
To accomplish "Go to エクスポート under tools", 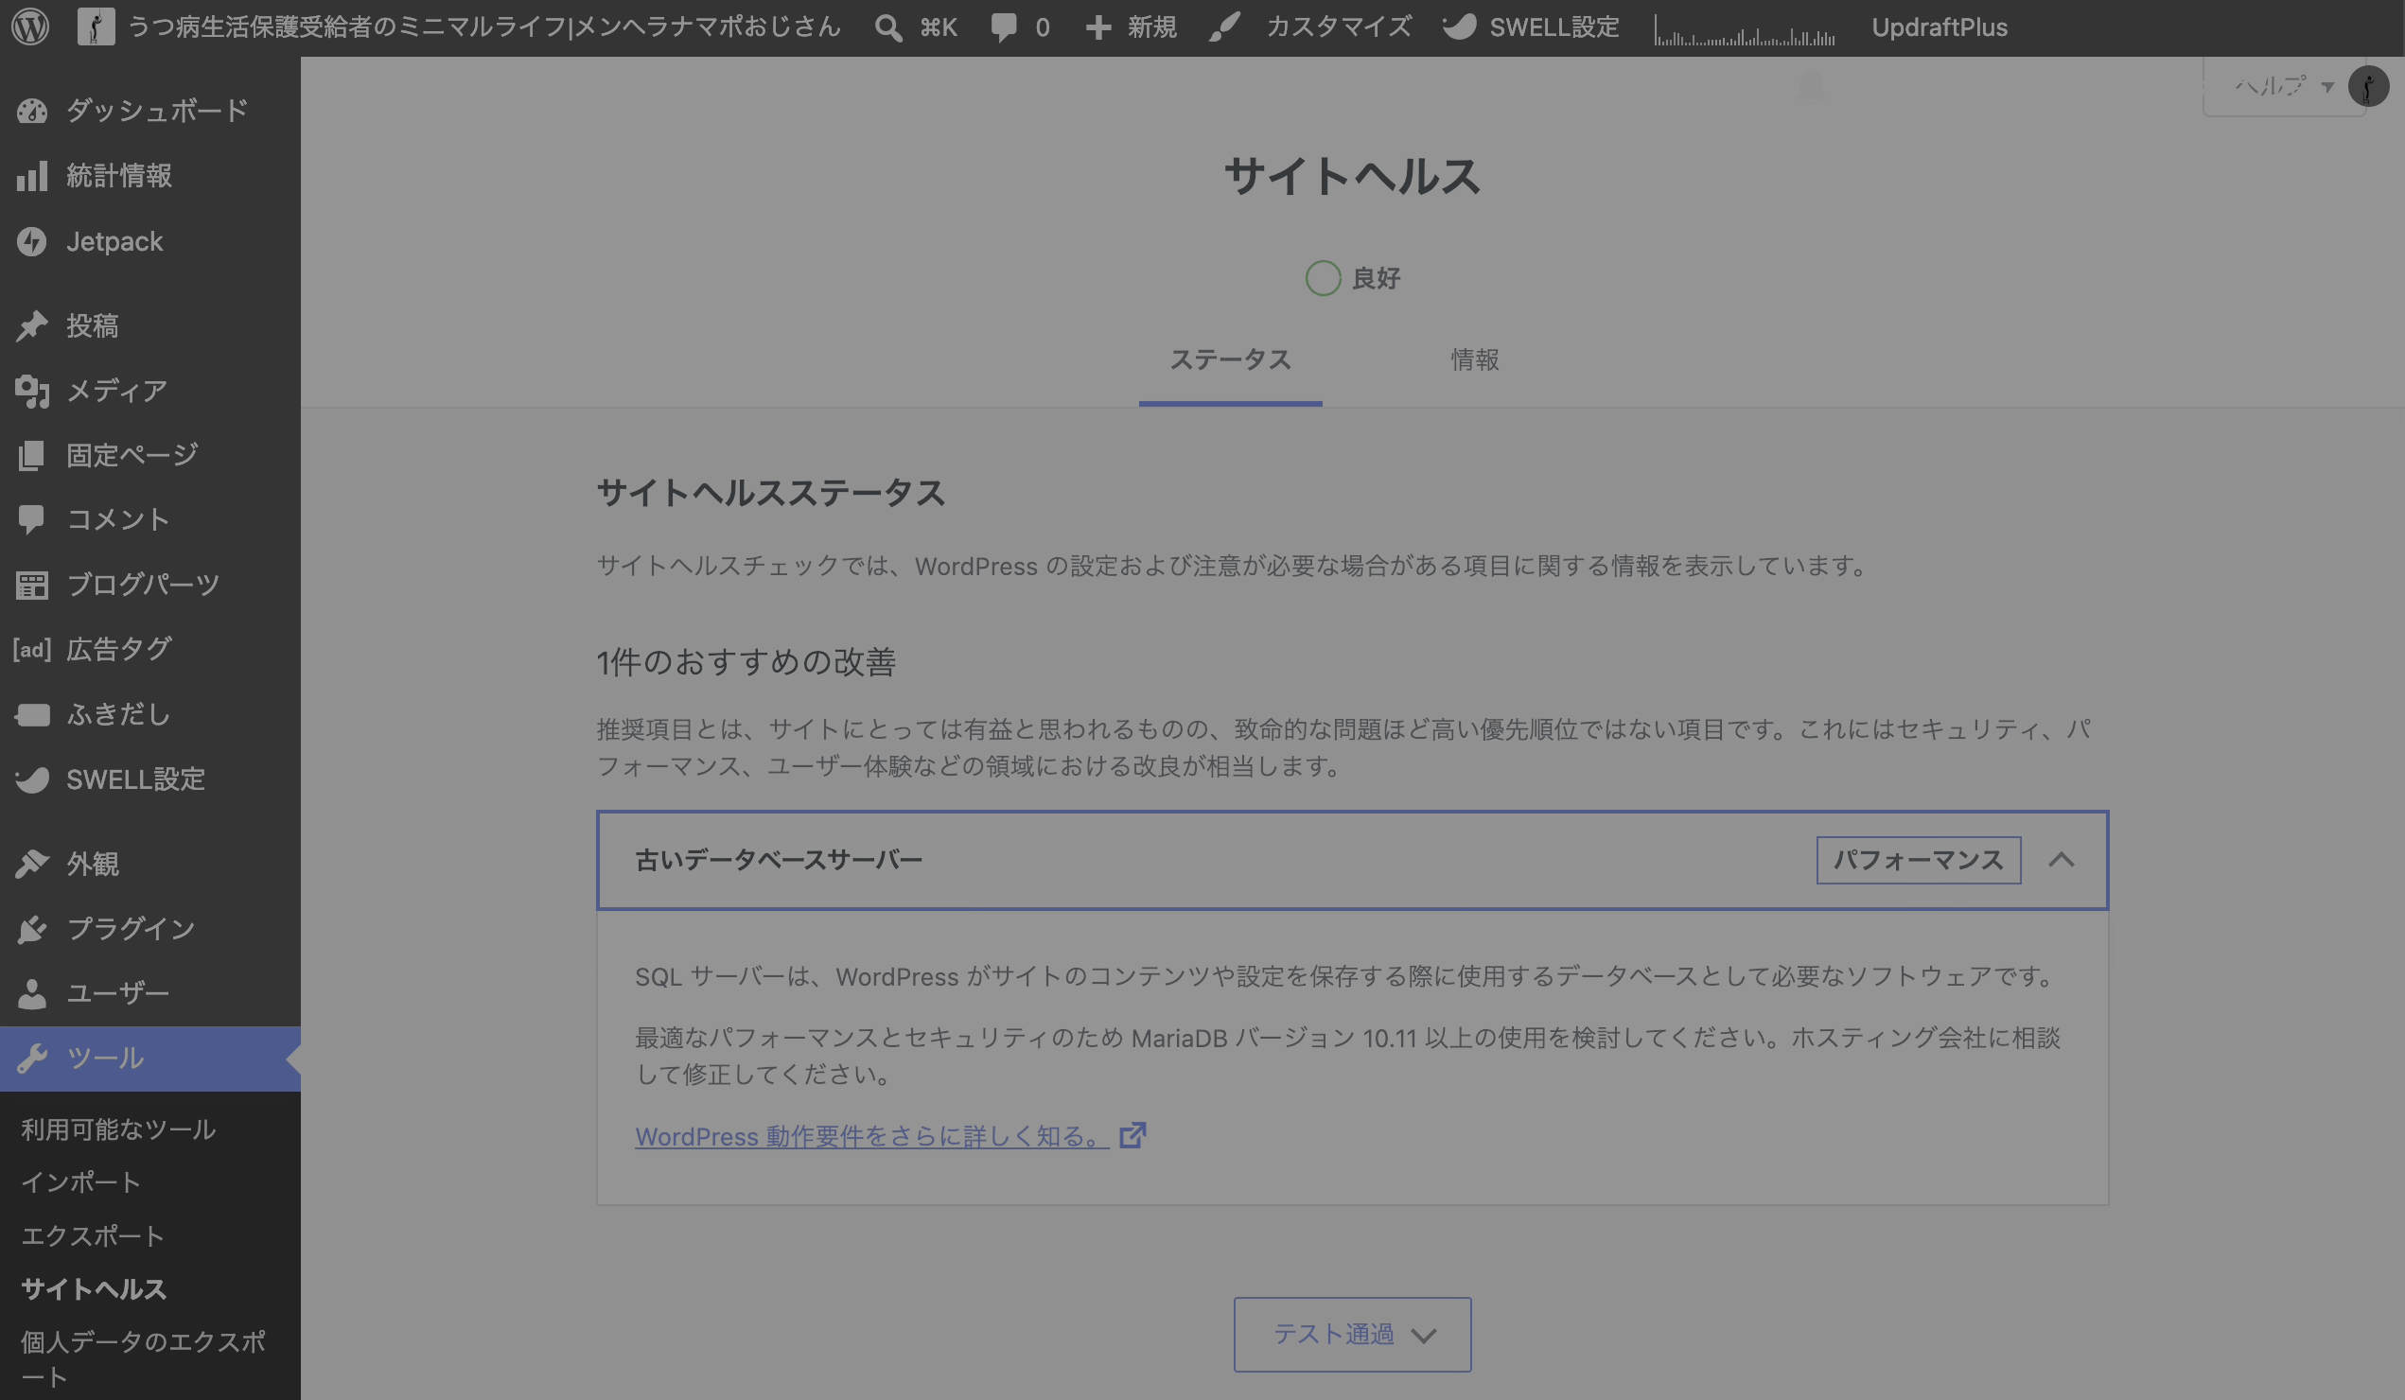I will 93,1235.
